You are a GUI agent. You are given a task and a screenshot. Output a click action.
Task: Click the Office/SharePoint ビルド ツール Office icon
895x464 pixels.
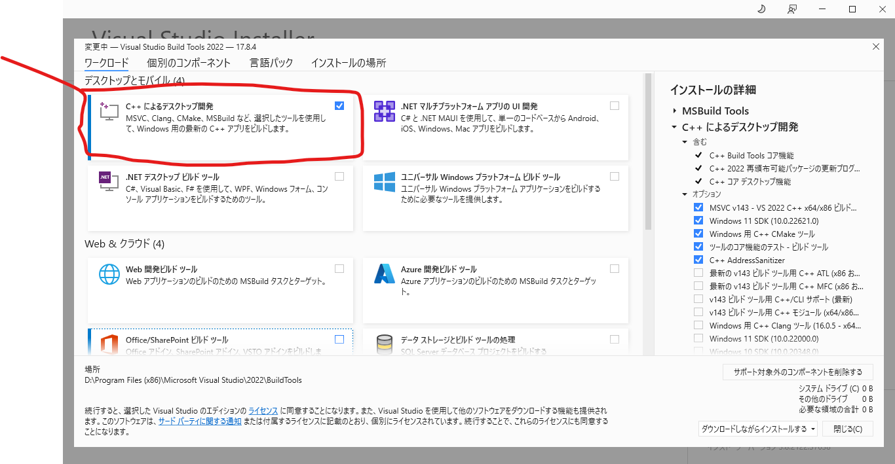click(109, 344)
